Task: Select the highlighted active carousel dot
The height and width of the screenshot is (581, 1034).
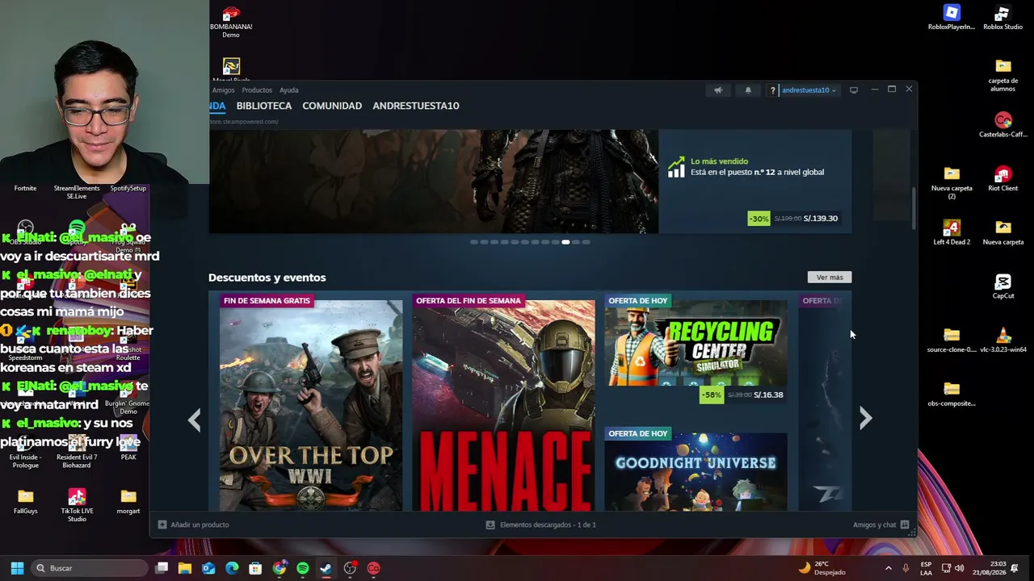Action: click(x=565, y=242)
